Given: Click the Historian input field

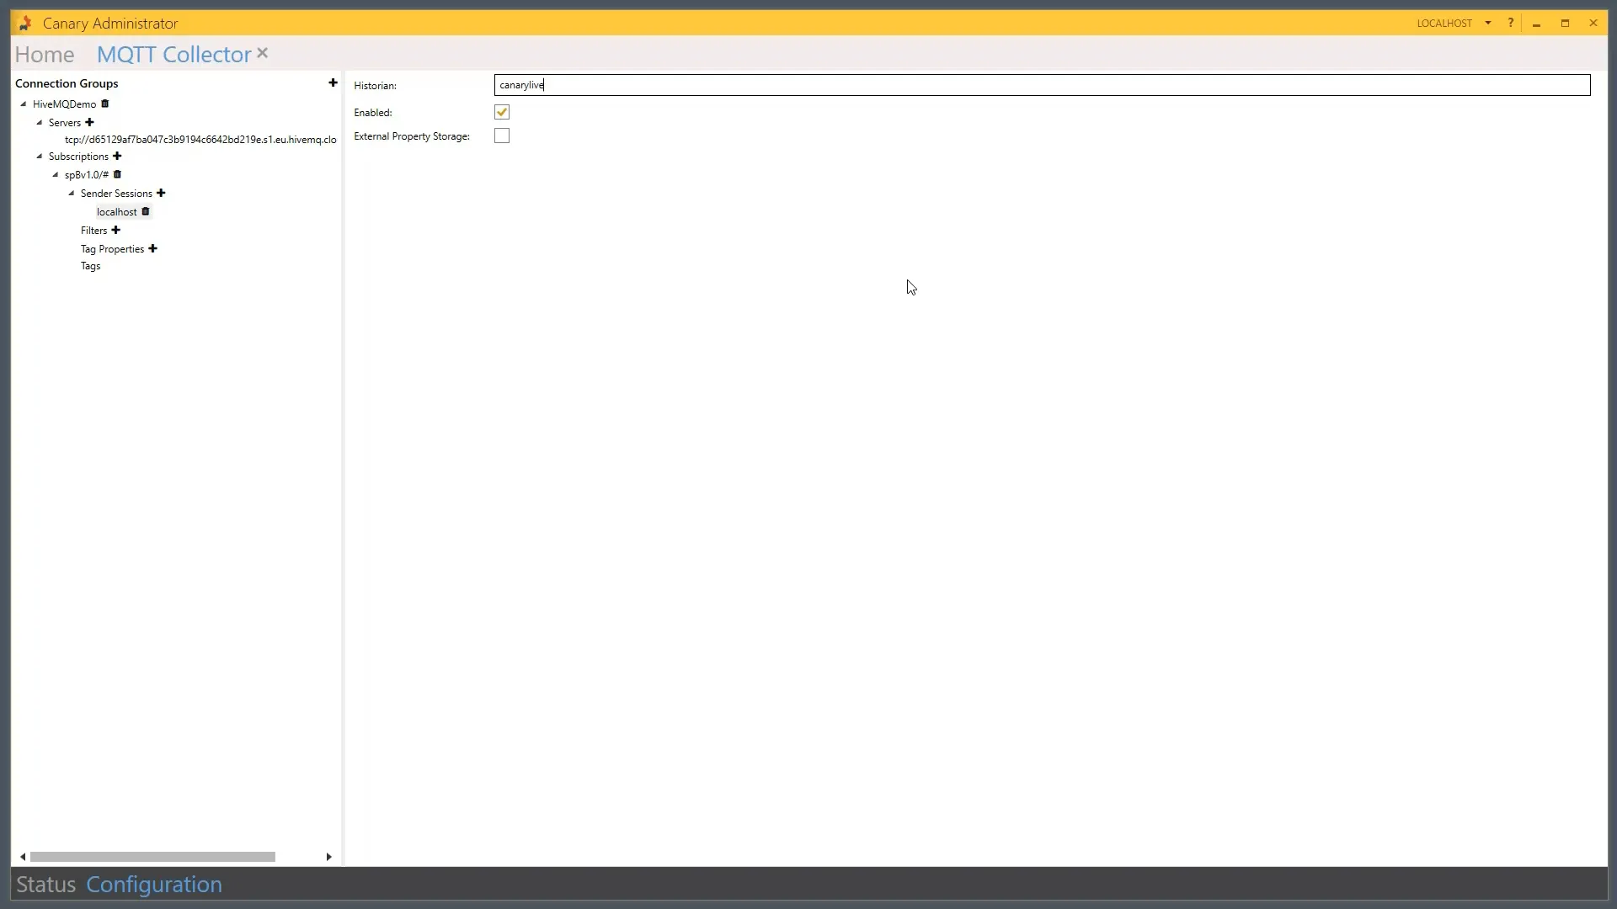Looking at the screenshot, I should pos(1042,85).
